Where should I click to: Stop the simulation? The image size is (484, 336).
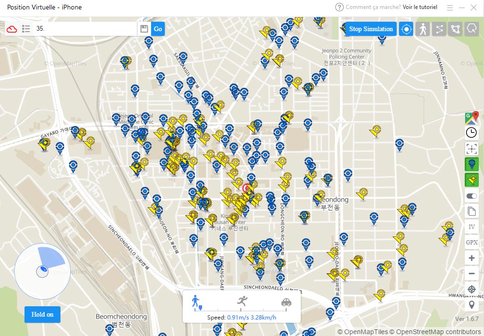(371, 29)
